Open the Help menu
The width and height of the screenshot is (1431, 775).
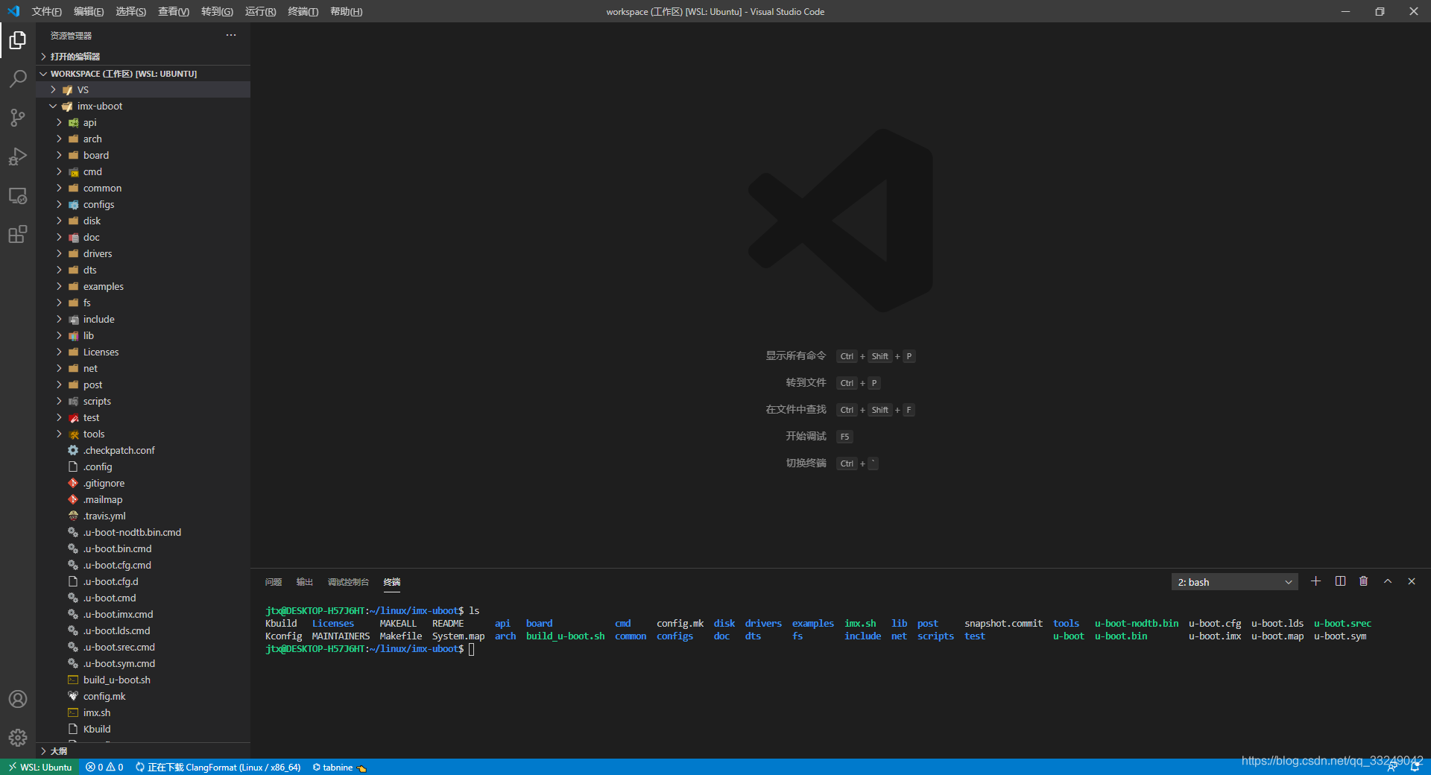tap(346, 11)
